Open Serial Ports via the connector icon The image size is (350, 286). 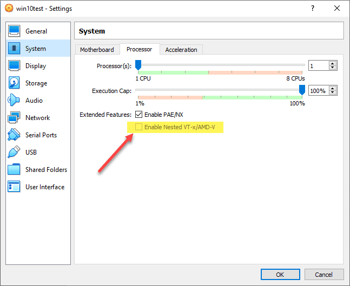tap(14, 135)
